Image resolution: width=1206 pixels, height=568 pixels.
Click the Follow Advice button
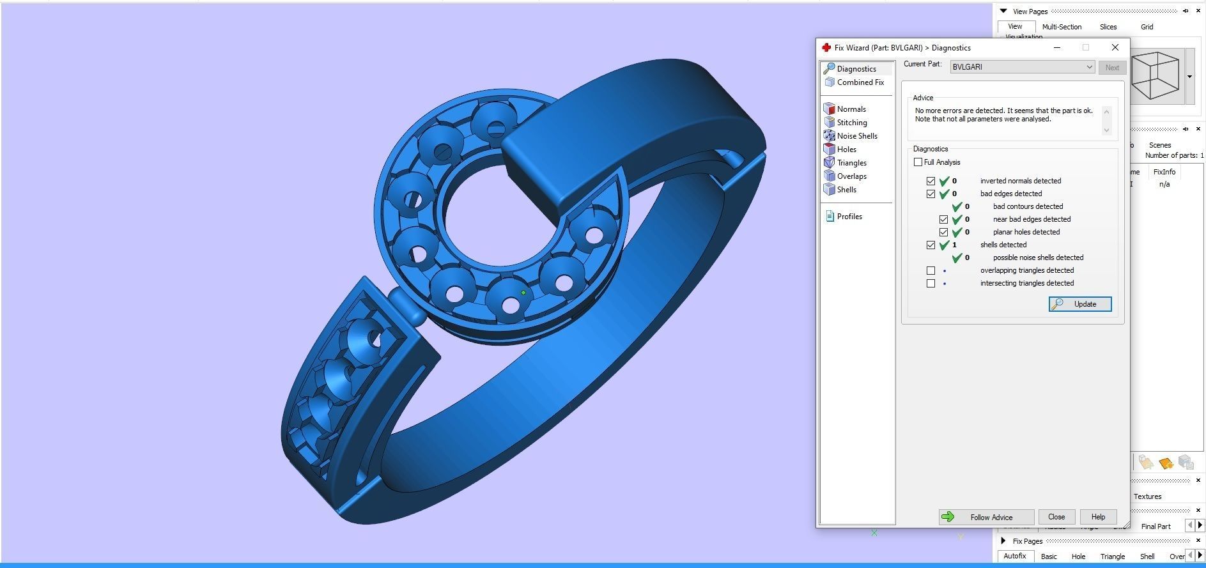point(986,517)
